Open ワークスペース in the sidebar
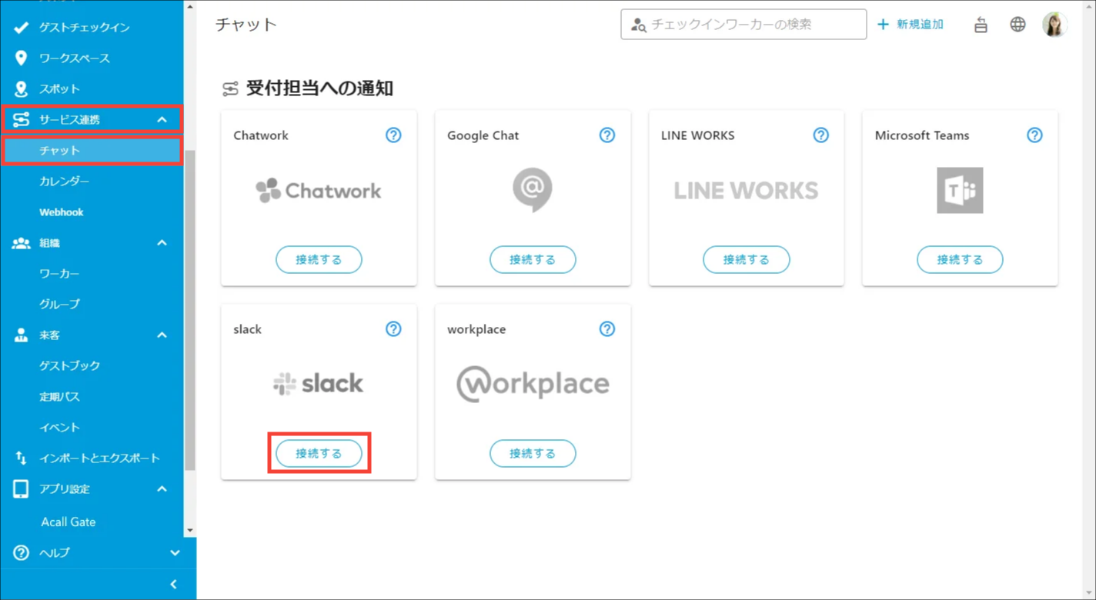Screen dimensions: 1096x600 [x=92, y=58]
